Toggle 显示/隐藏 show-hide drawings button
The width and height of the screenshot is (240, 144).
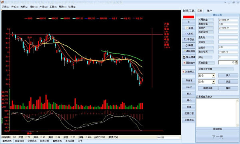pyautogui.click(x=189, y=57)
